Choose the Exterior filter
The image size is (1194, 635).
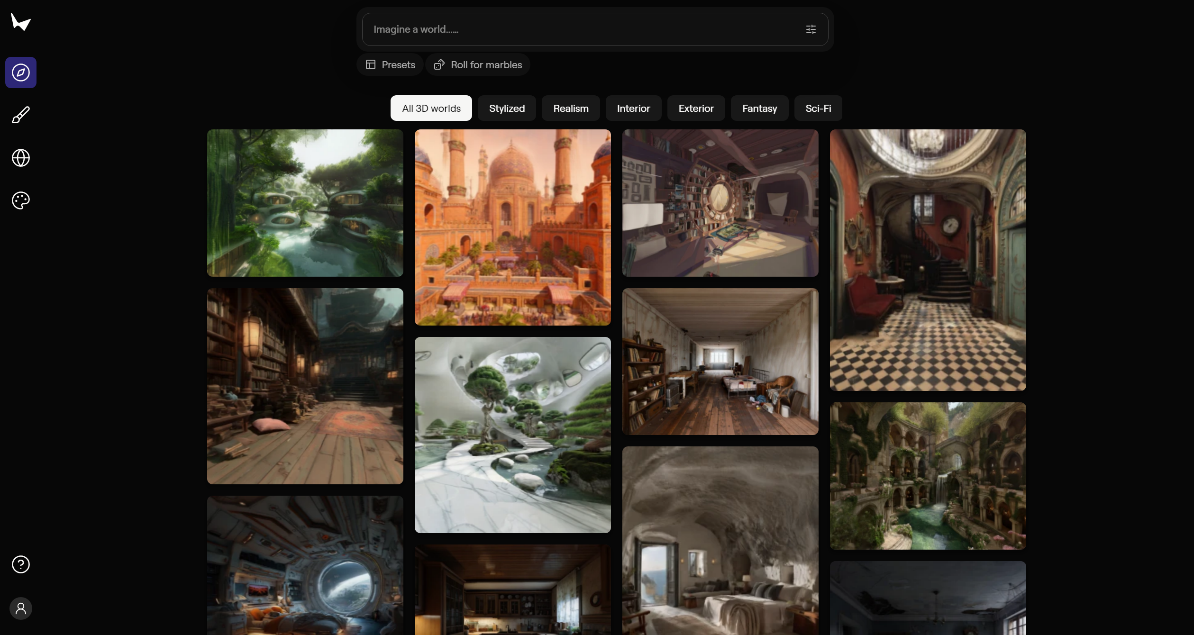point(696,109)
